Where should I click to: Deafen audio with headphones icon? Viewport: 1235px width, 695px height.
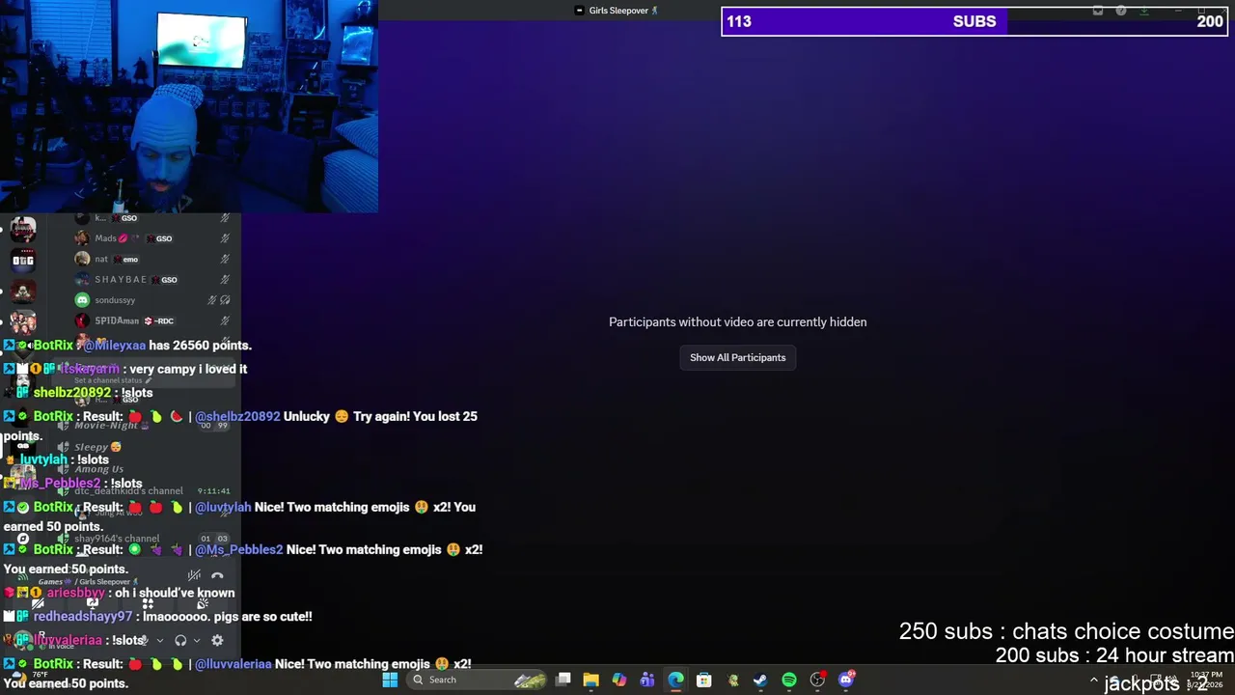click(x=180, y=640)
